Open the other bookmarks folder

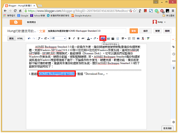coord(168,15)
